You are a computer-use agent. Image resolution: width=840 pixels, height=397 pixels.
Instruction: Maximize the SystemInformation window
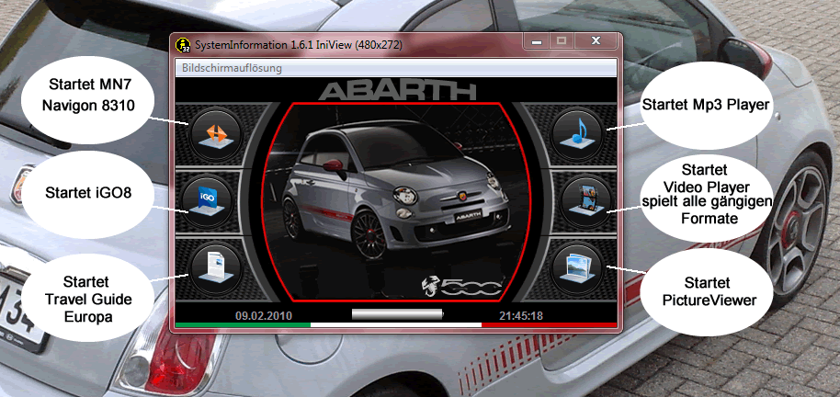(562, 41)
